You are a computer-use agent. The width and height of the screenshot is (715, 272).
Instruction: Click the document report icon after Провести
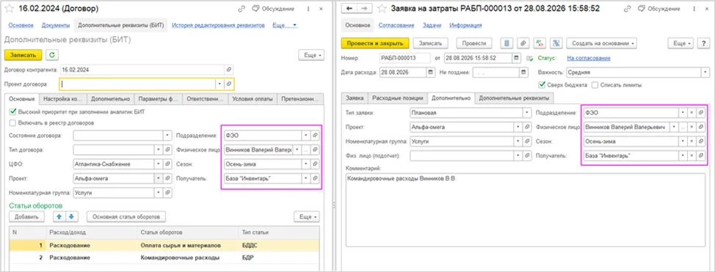(x=507, y=43)
